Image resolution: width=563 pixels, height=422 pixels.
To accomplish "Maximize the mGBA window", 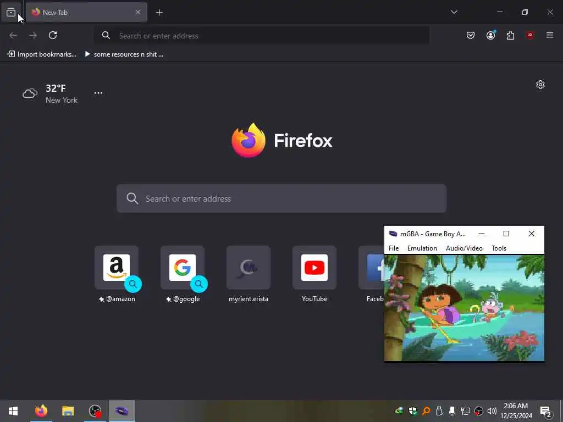I will point(506,234).
